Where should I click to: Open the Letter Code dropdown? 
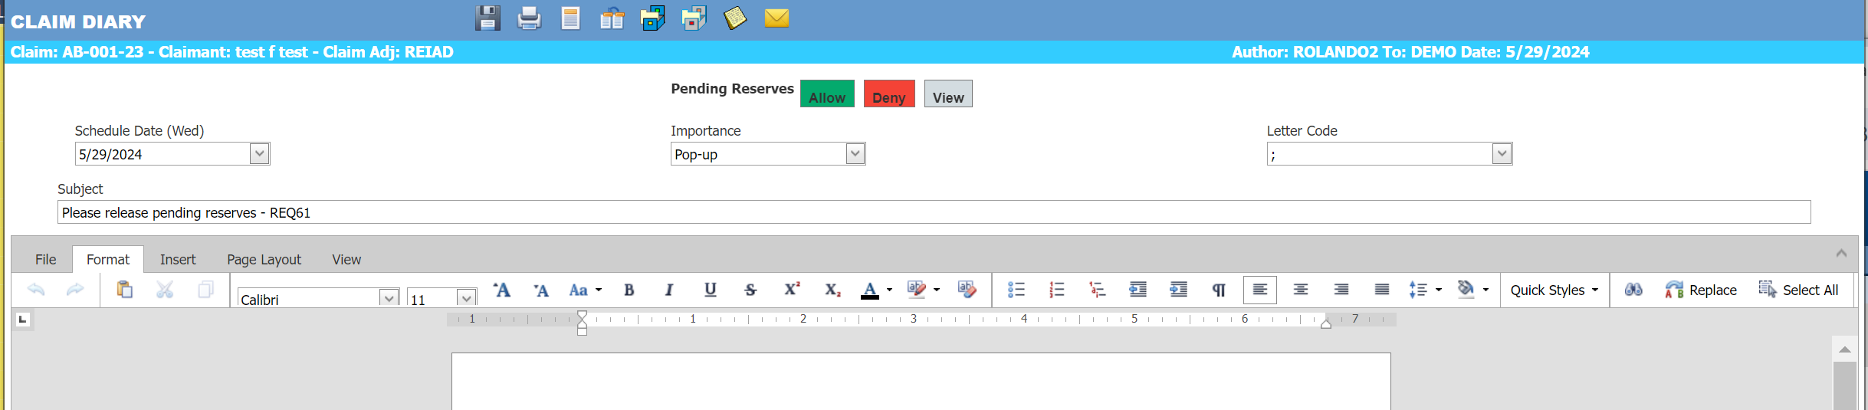[1502, 154]
